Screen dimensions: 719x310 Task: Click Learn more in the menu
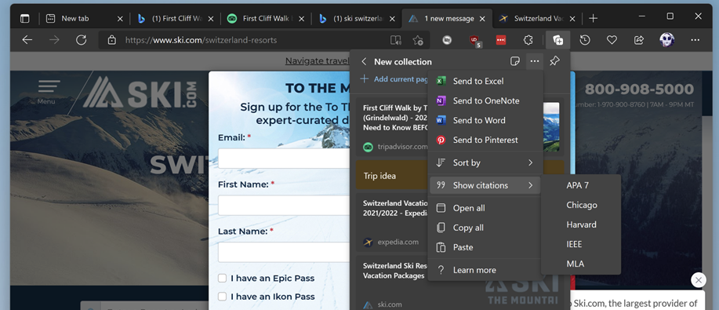pyautogui.click(x=485, y=270)
